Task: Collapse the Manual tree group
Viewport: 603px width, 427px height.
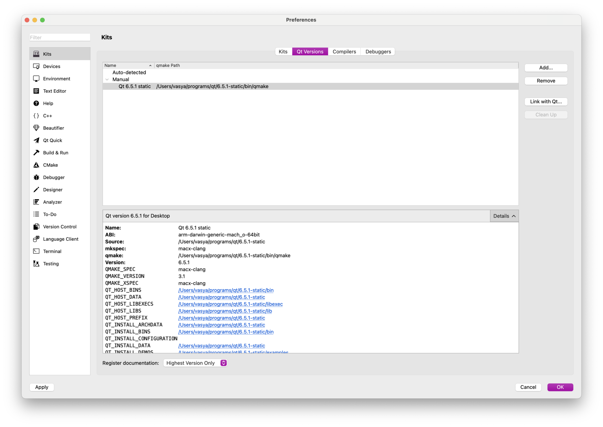Action: (107, 79)
